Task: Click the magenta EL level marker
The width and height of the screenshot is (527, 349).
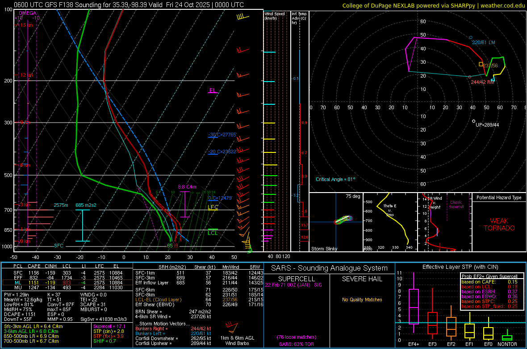Action: 213,91
